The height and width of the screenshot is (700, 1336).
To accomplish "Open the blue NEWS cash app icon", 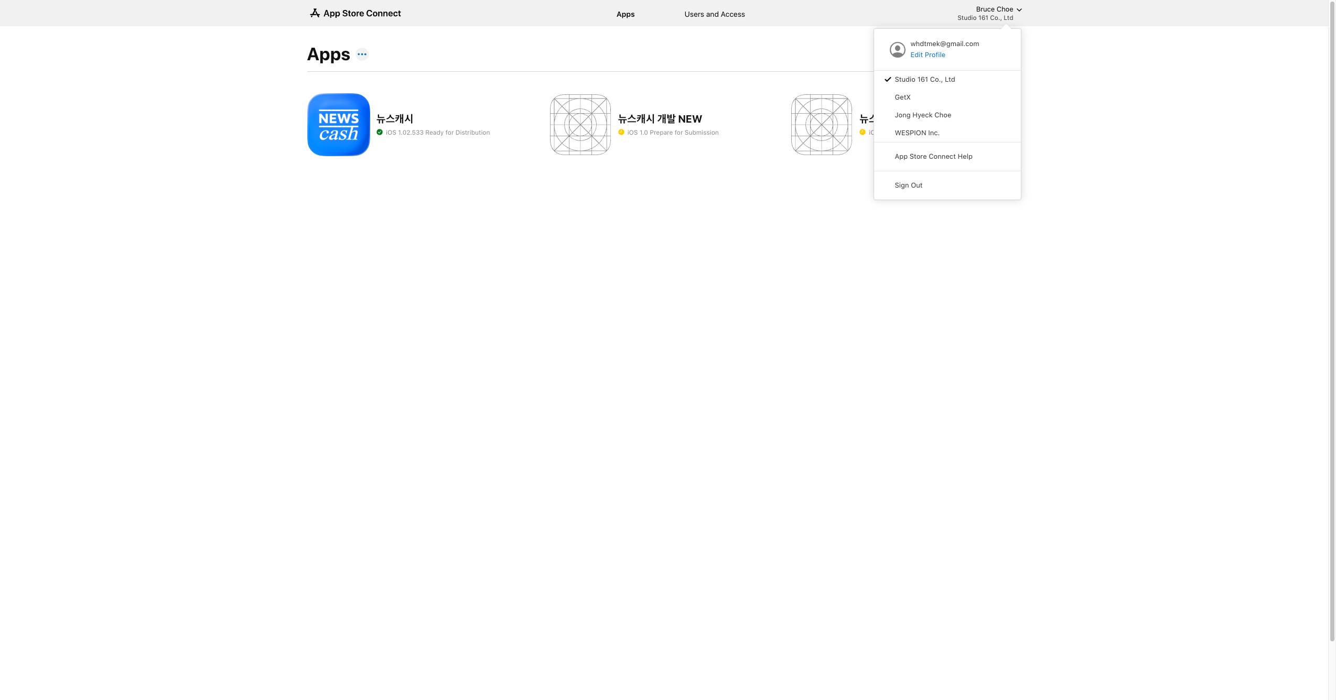I will click(x=338, y=125).
